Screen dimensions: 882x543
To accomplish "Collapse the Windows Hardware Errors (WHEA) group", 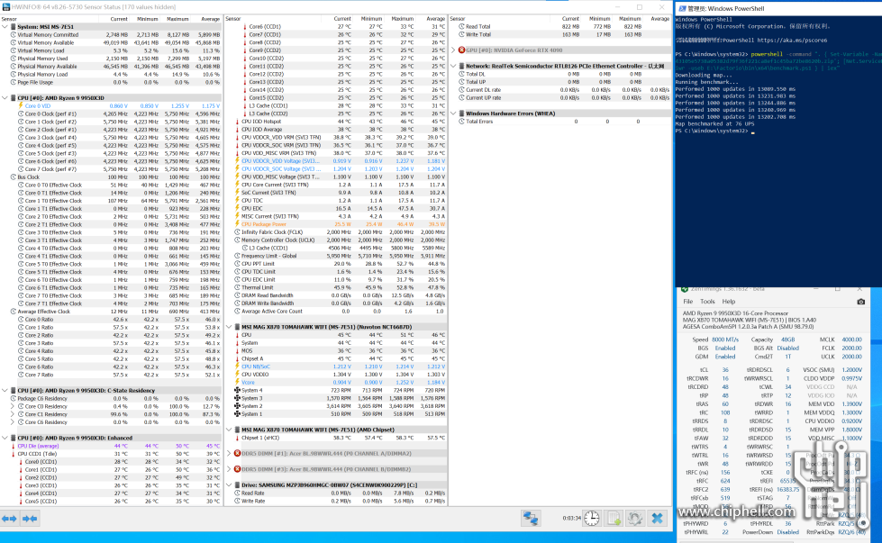I will pyautogui.click(x=453, y=113).
